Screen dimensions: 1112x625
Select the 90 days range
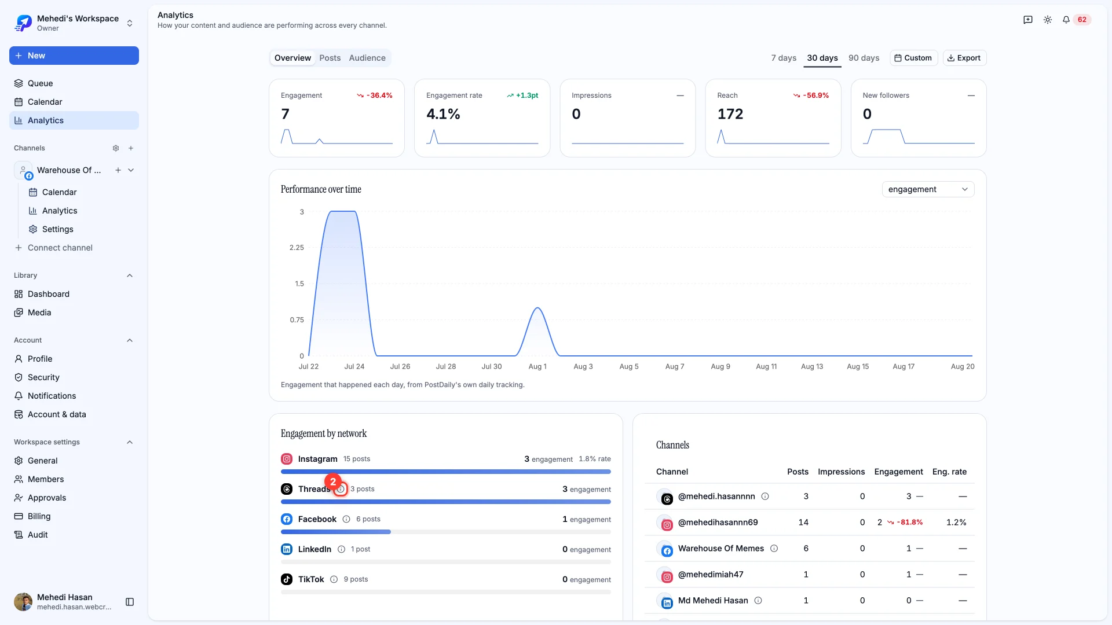pyautogui.click(x=864, y=58)
